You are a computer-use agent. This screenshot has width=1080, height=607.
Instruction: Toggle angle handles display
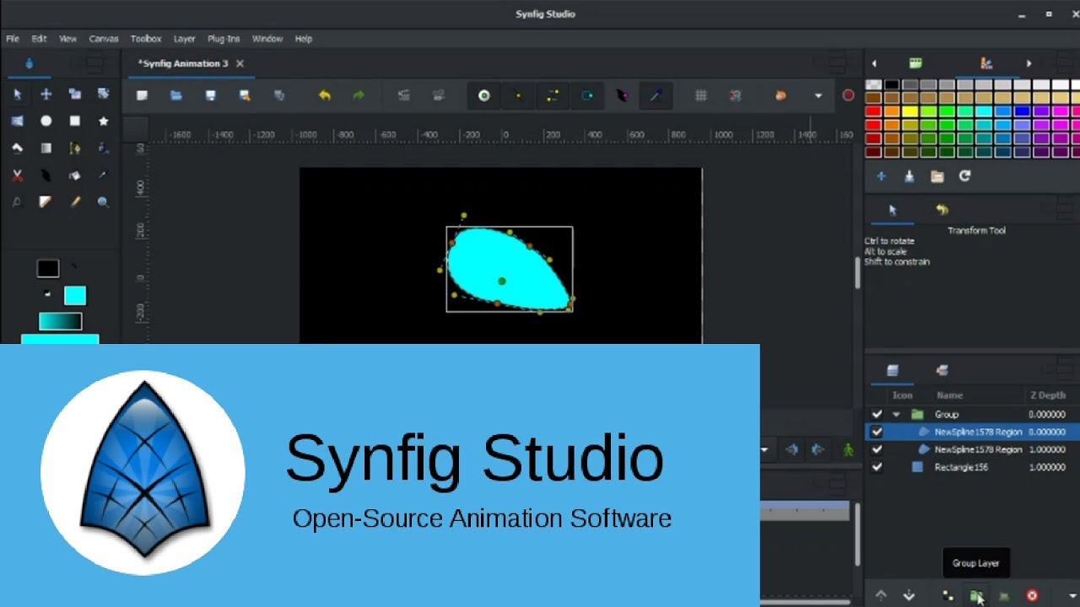[656, 96]
